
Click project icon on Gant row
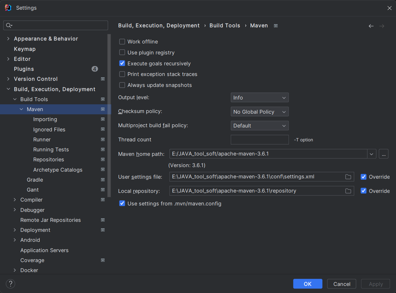point(103,190)
